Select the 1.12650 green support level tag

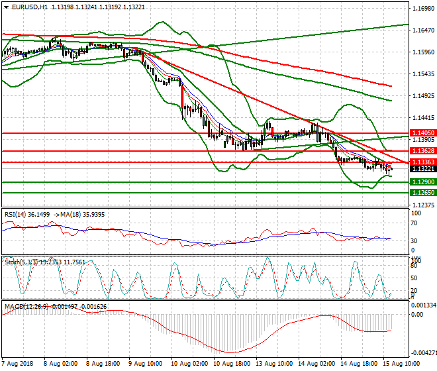click(x=422, y=193)
